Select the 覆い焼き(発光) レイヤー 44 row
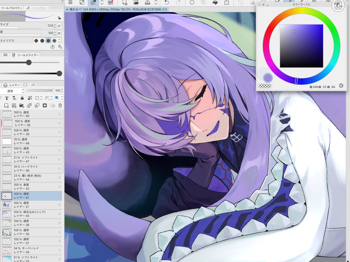Screen dimensions: 350x262 click(32, 178)
